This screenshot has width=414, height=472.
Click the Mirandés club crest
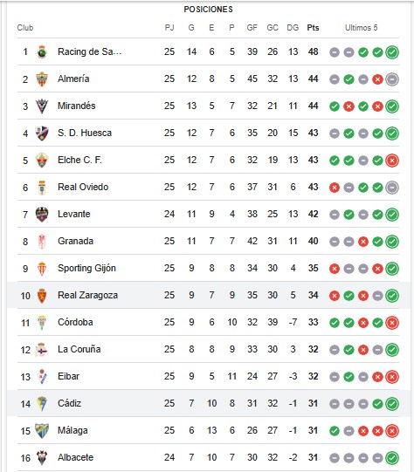42,106
